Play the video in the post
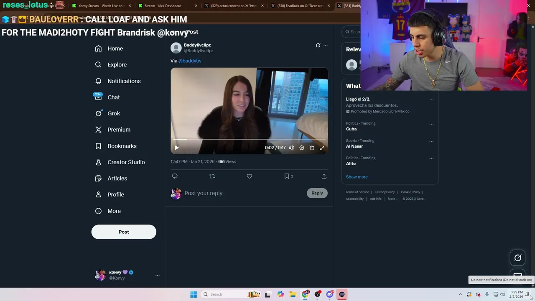This screenshot has height=301, width=535. [x=176, y=148]
